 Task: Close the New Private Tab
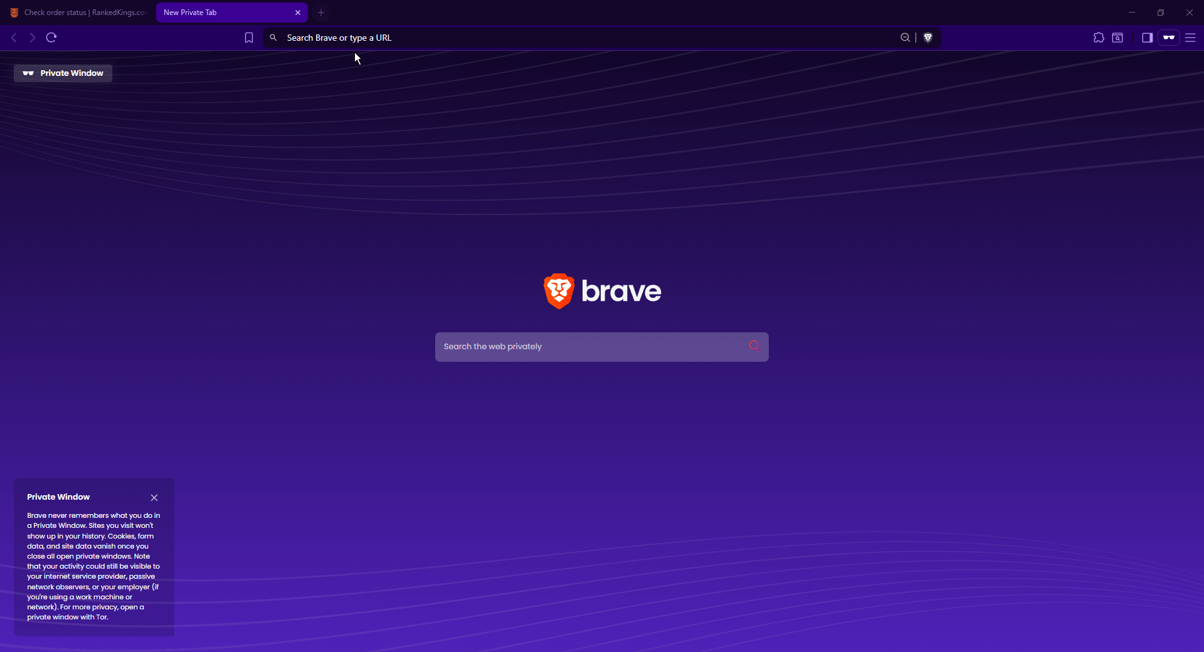click(298, 13)
